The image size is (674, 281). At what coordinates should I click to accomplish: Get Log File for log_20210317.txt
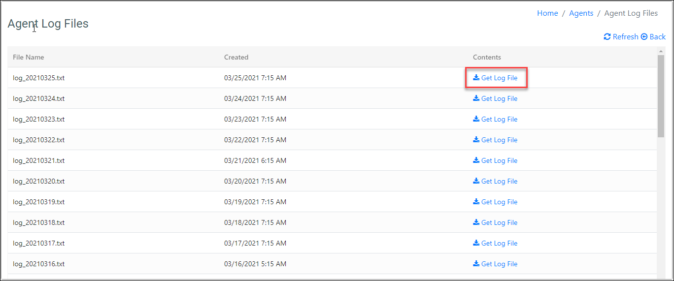499,243
